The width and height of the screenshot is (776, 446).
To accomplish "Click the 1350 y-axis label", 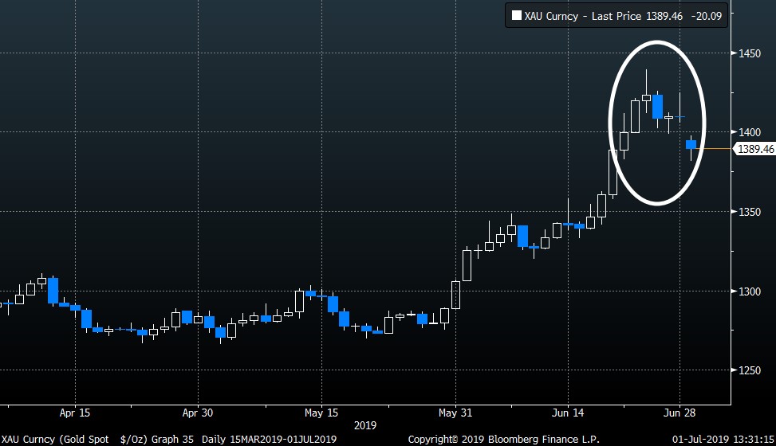I will [x=750, y=212].
